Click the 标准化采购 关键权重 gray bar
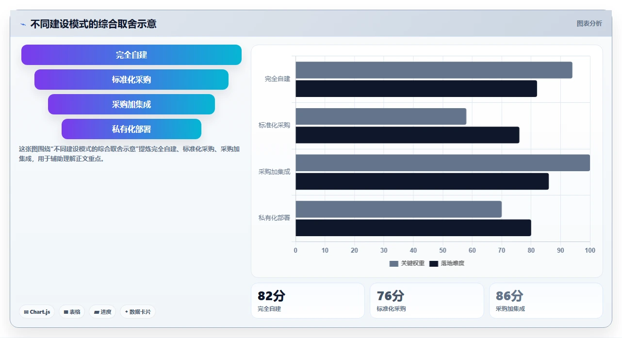Screen dimensions: 622x338 click(x=381, y=116)
